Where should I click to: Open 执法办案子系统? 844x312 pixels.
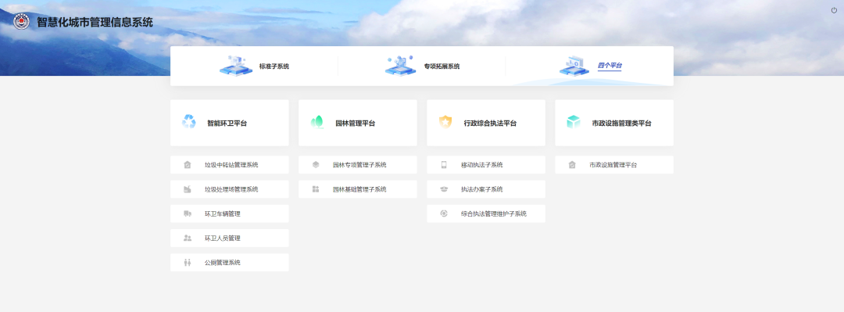tap(486, 189)
